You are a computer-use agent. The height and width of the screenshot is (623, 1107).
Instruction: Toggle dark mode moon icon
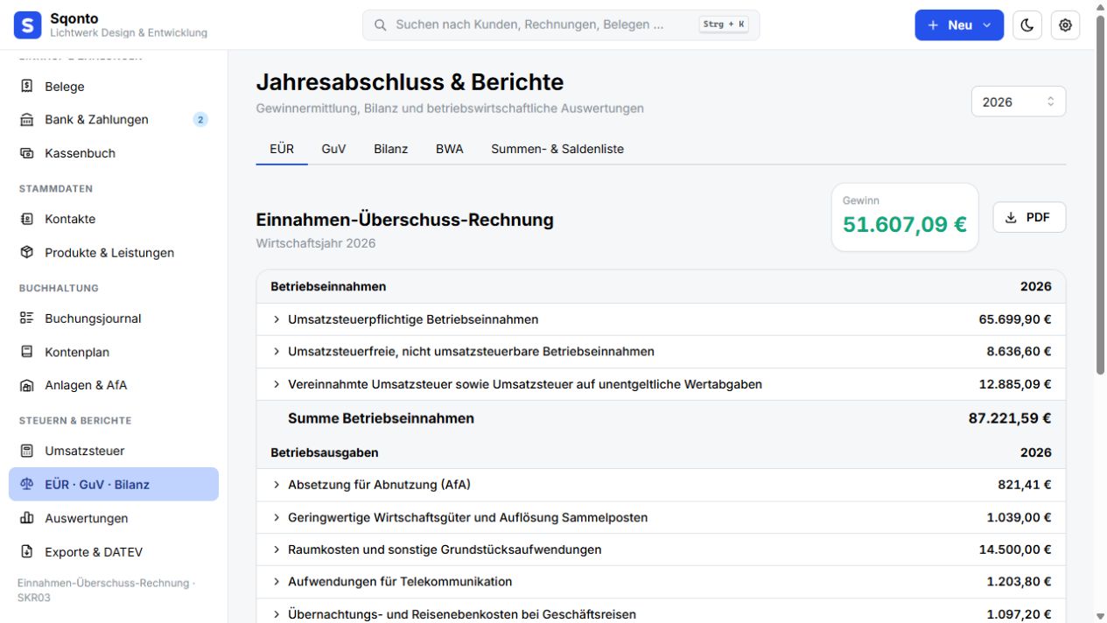point(1027,25)
